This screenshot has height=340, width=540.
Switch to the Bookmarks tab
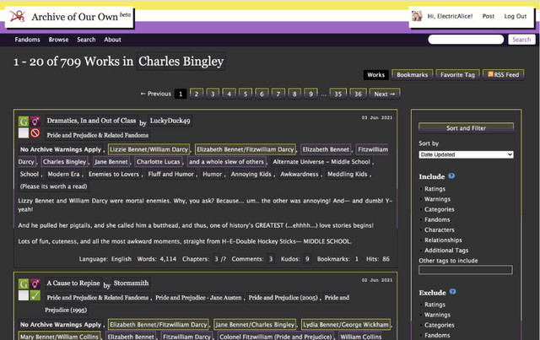click(413, 75)
